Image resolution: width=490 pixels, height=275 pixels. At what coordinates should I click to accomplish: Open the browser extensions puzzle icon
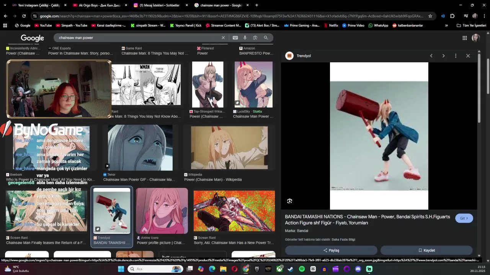452,16
